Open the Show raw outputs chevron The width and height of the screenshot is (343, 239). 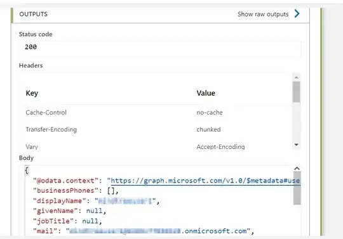pyautogui.click(x=297, y=14)
